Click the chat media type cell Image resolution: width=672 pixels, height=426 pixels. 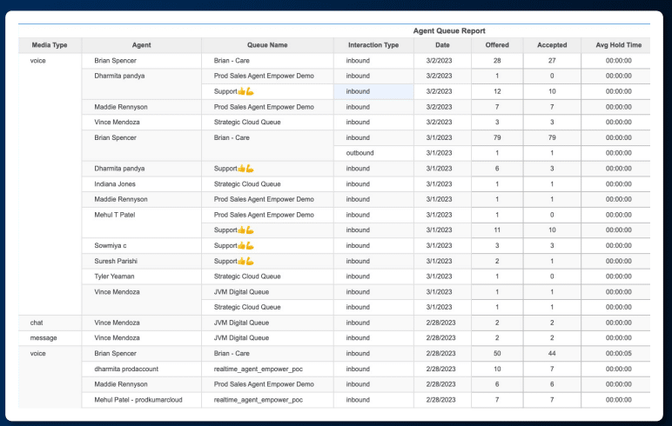(50, 323)
